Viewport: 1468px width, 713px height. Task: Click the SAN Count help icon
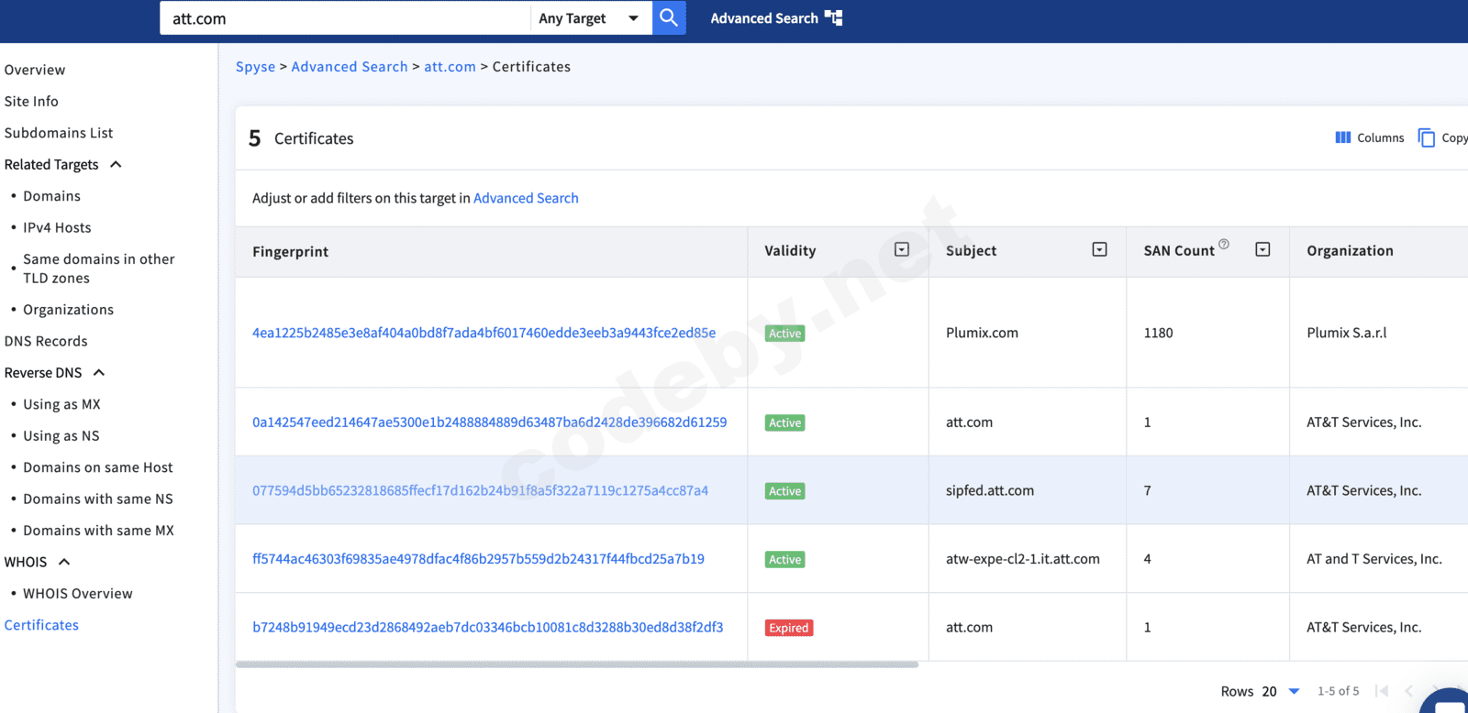[x=1224, y=244]
